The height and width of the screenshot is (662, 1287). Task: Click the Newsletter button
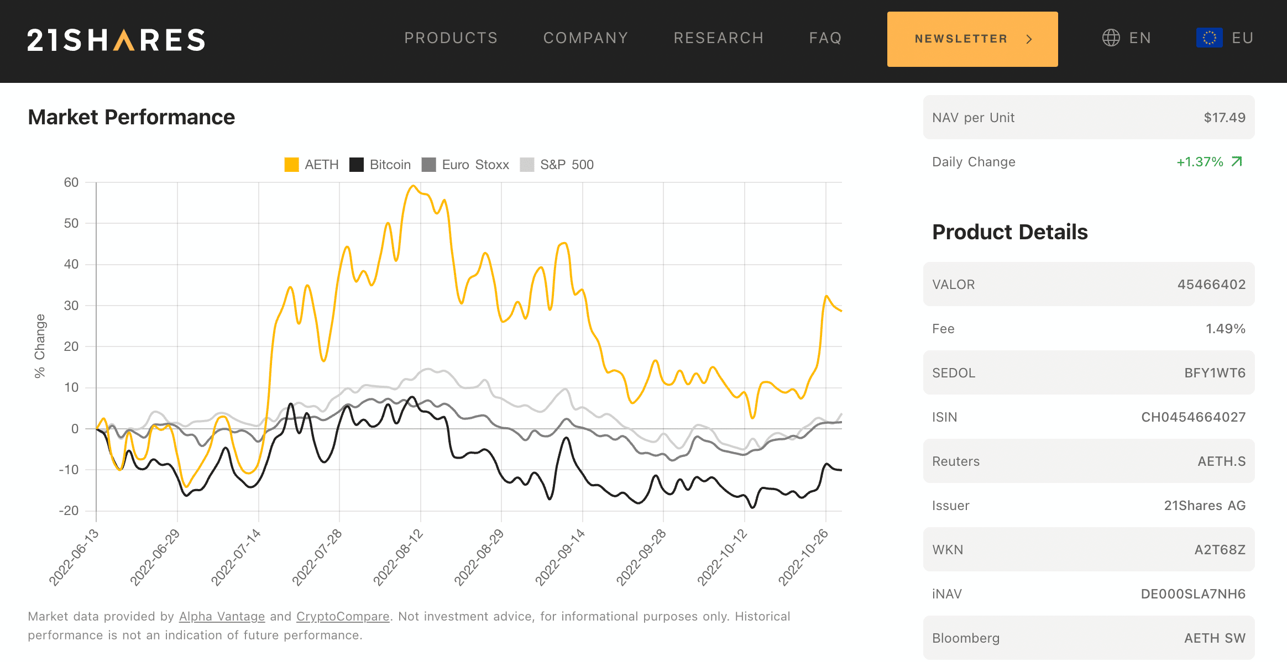tap(972, 39)
